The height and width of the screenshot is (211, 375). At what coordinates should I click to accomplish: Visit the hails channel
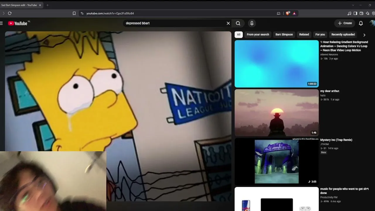[323, 96]
